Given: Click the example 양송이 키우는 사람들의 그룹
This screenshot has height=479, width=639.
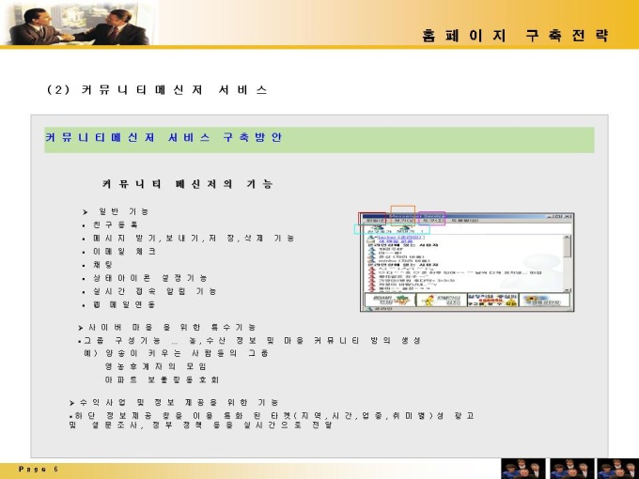Looking at the screenshot, I should click(176, 353).
